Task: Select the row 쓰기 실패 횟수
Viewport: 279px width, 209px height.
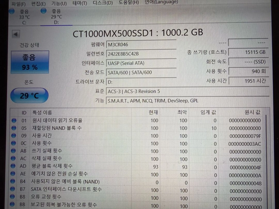Action: [x=137, y=151]
